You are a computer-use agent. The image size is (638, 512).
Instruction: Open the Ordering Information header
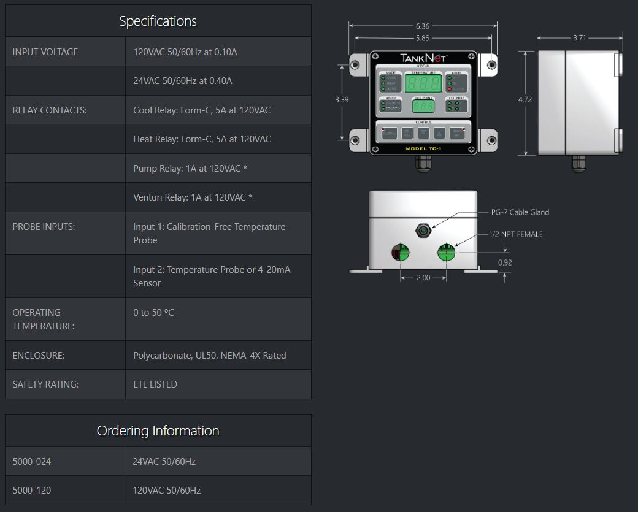pos(158,430)
